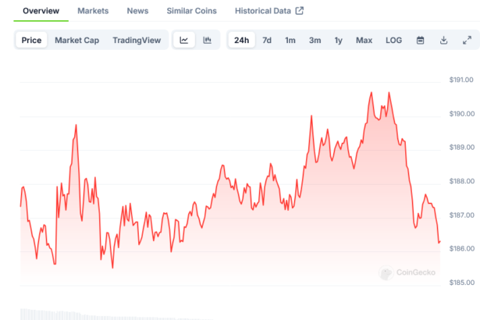480x320 pixels.
Task: Choose the 1y time range
Action: click(x=338, y=40)
